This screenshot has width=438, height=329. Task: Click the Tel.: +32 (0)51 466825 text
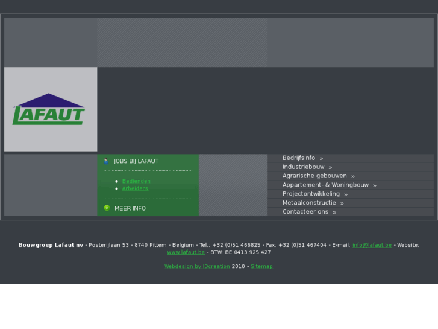230,245
